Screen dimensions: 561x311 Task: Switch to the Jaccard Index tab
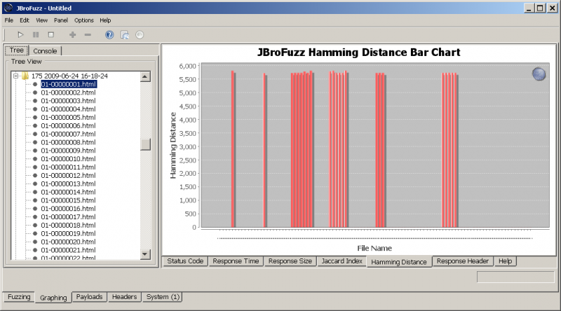342,261
